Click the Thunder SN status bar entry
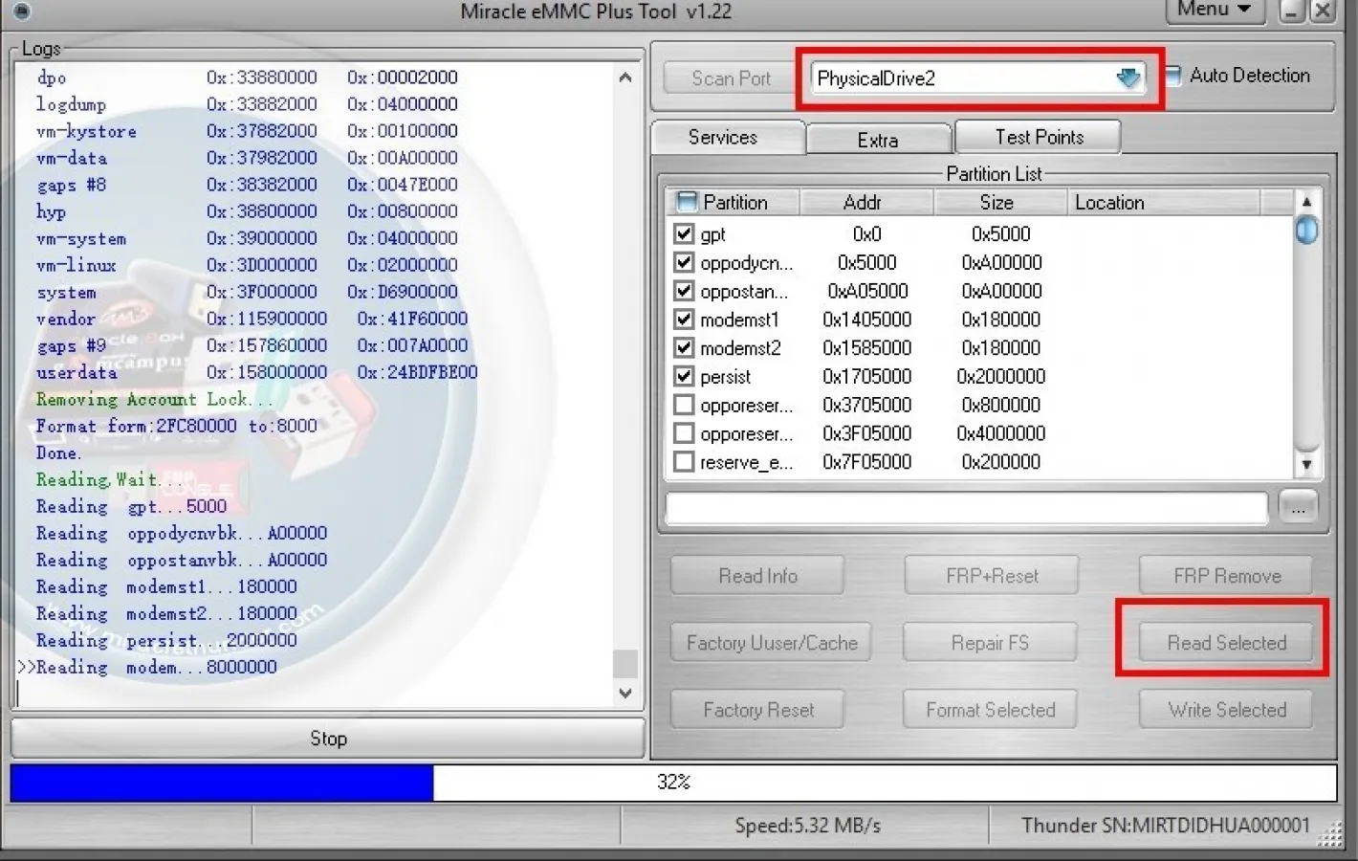The image size is (1358, 861). point(1165,826)
